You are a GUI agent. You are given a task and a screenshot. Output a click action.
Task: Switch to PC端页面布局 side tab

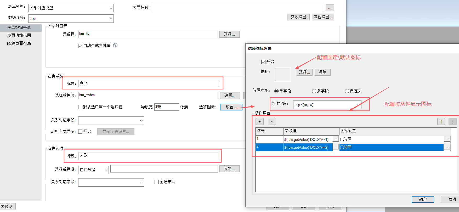[x=19, y=43]
